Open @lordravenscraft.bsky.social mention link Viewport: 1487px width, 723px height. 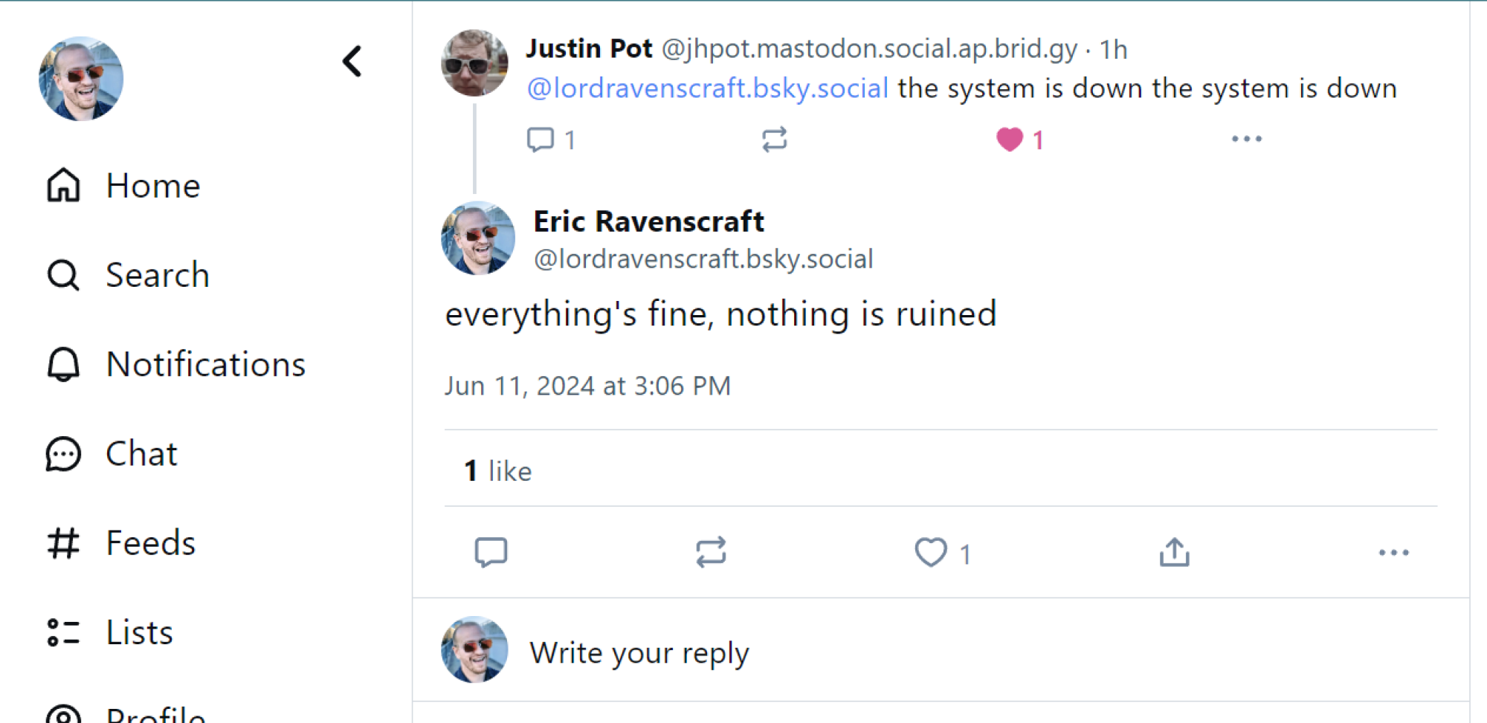point(708,88)
